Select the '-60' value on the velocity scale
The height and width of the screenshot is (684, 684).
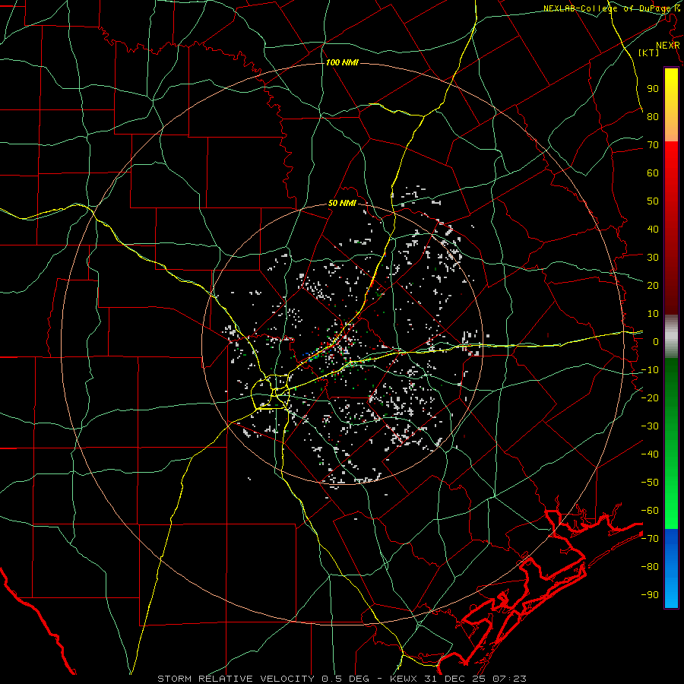(x=650, y=511)
